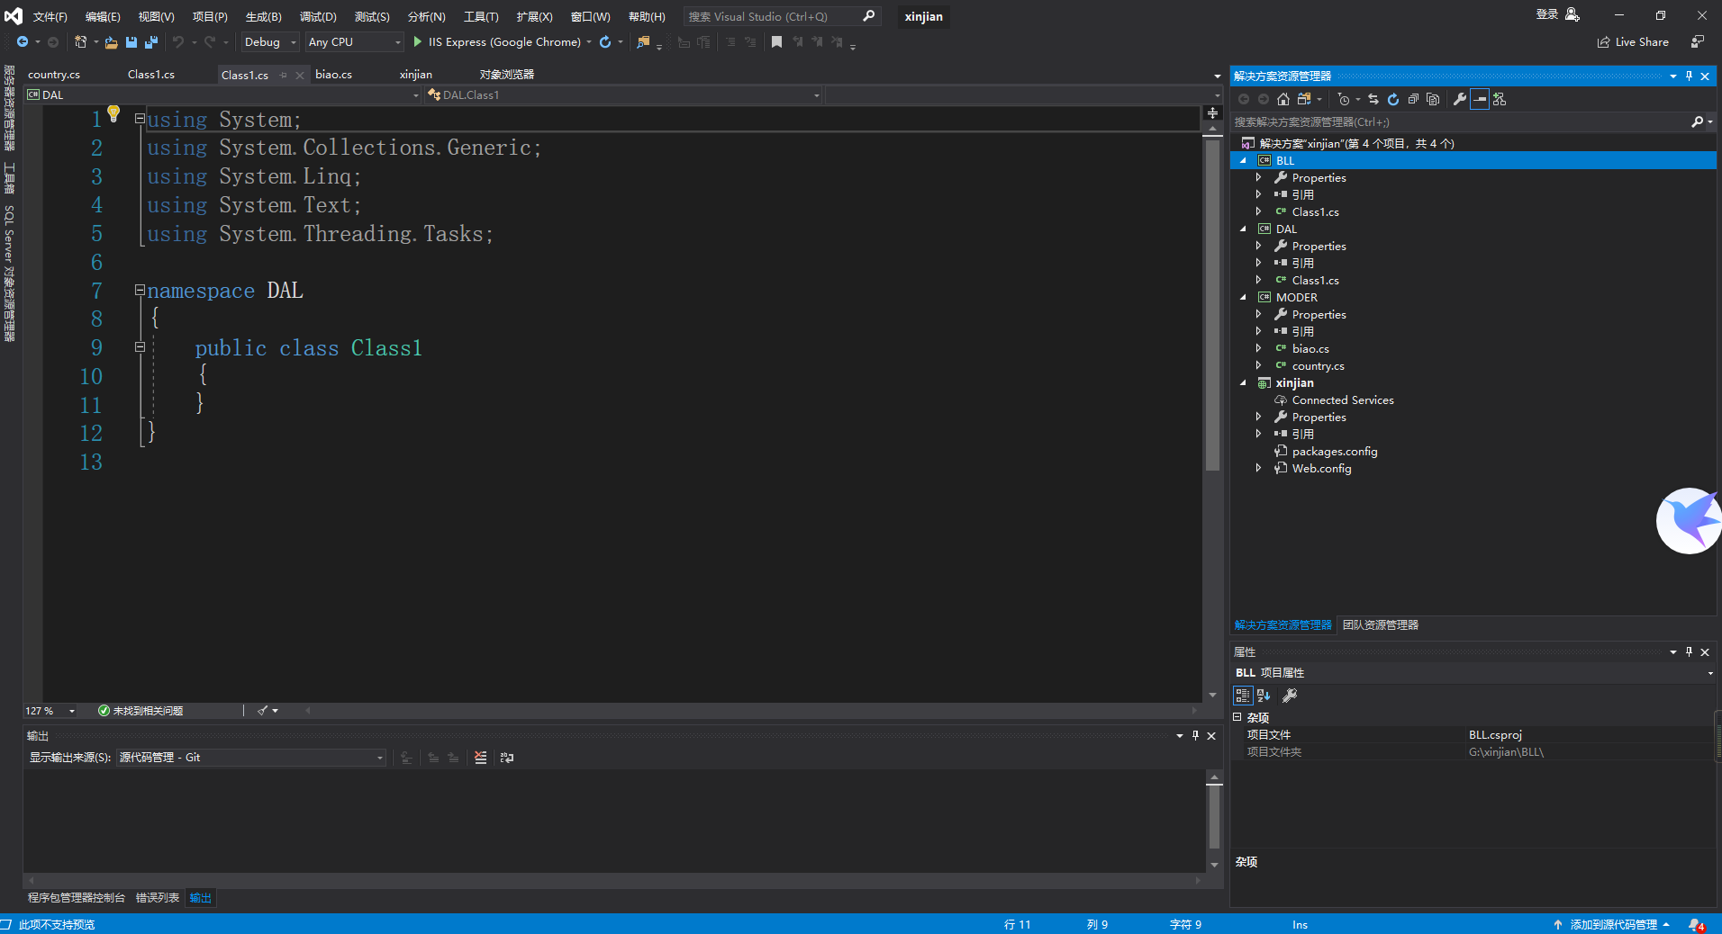Sync with Active Document in Solution Explorer
1722x934 pixels.
tap(1373, 100)
